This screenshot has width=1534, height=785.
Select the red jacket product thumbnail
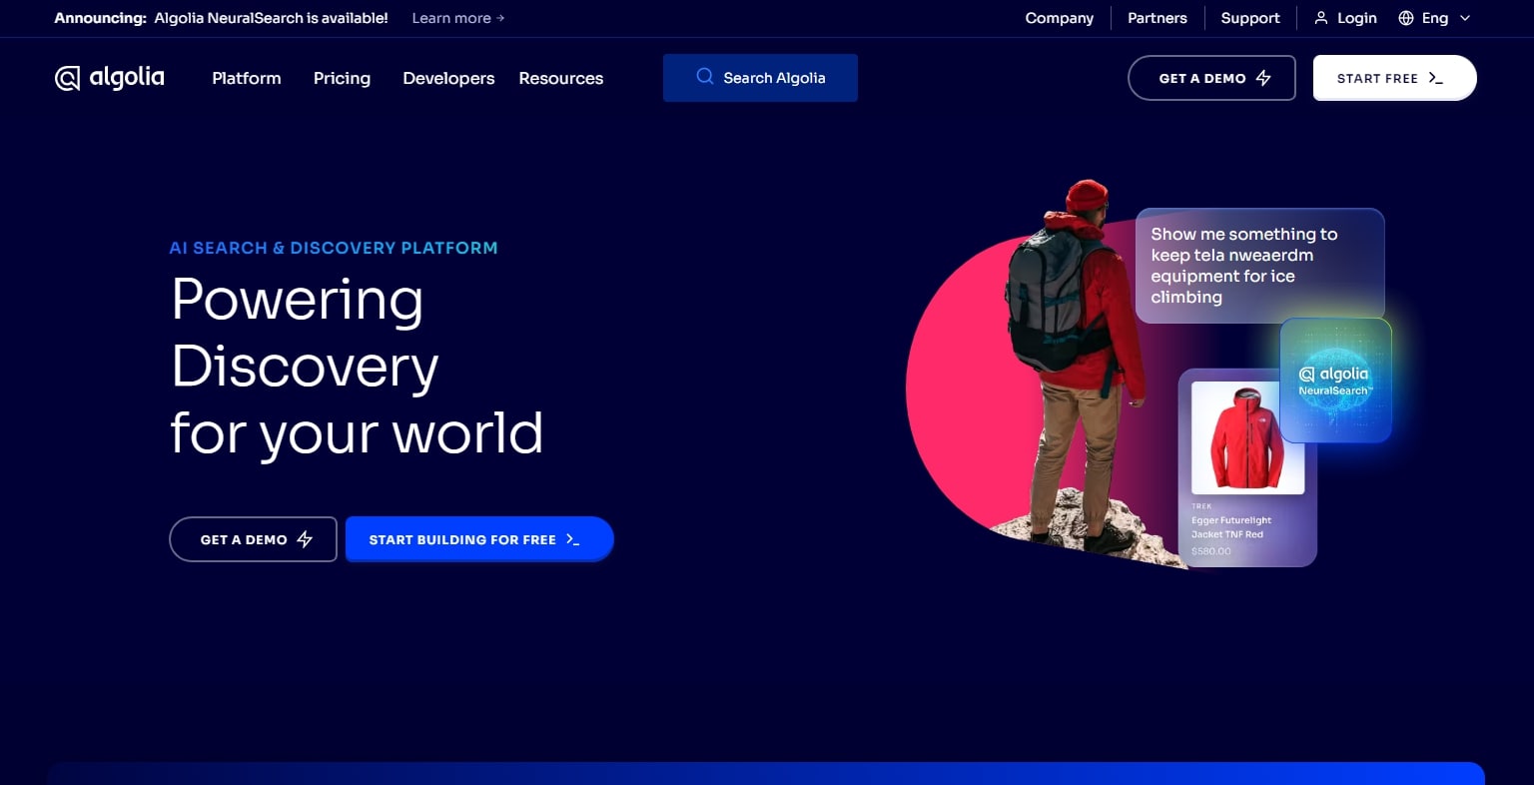coord(1247,438)
